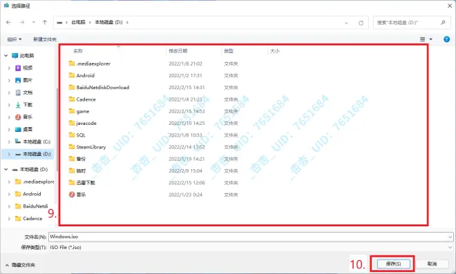456x274 pixels.
Task: Open 本地磁盘 (C:) in navigation pane
Action: coord(37,141)
